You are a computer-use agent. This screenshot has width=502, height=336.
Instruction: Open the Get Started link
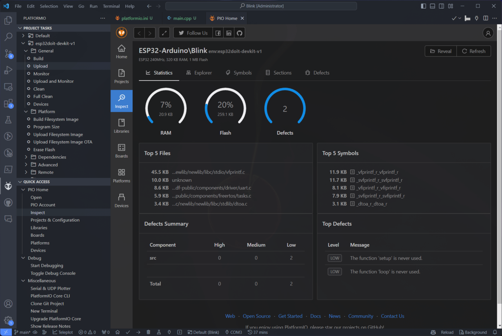click(290, 316)
